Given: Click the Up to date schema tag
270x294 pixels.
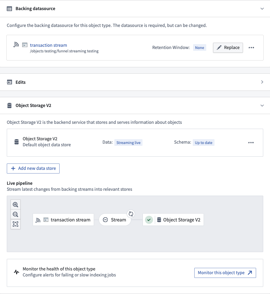Looking at the screenshot, I should (204, 143).
